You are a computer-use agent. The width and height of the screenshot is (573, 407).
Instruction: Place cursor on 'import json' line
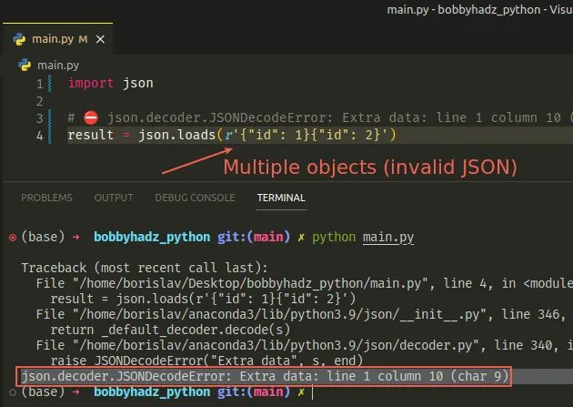(x=111, y=84)
